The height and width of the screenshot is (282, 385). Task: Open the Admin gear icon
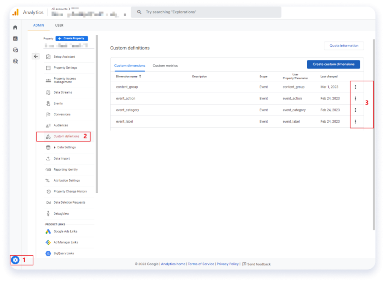click(x=15, y=260)
